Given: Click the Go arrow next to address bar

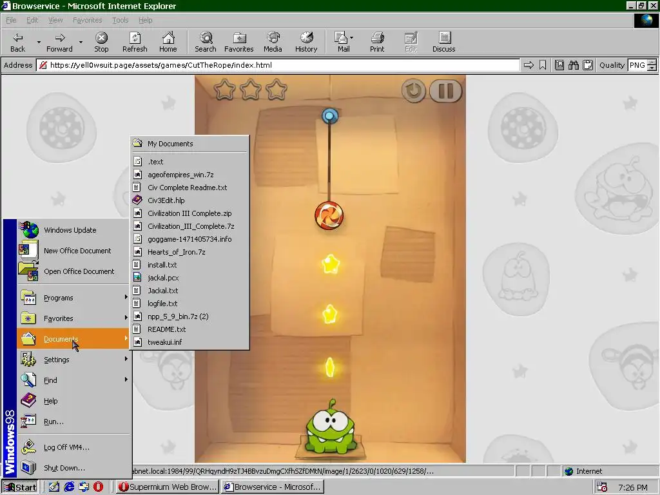Looking at the screenshot, I should tap(529, 65).
